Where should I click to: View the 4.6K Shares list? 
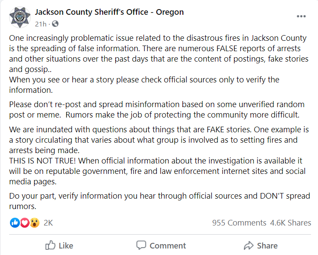(x=290, y=223)
